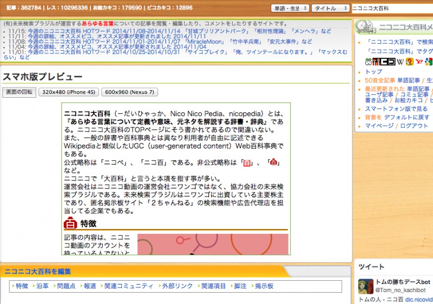Viewport: 433px width, 304px height.
Task: Click the トップ link in sidebar
Action: (373, 72)
